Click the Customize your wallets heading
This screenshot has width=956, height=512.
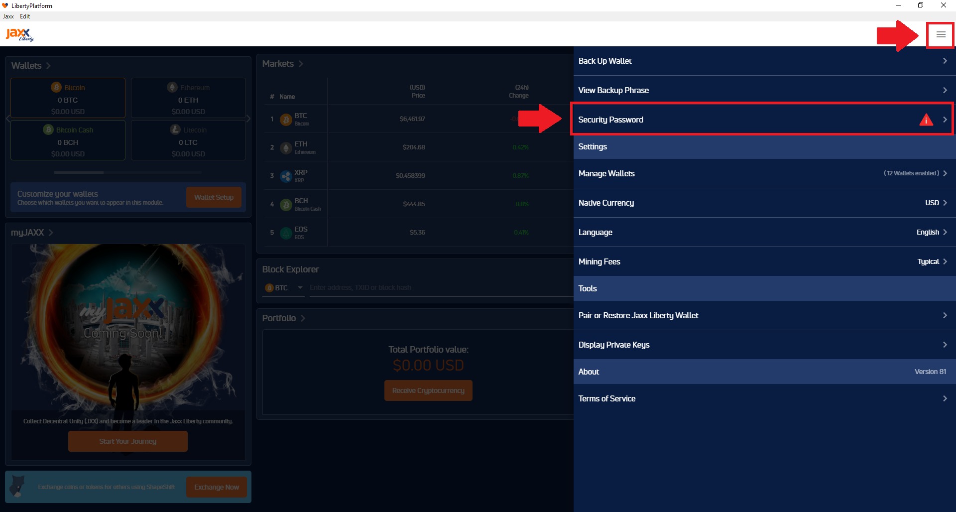coord(58,194)
